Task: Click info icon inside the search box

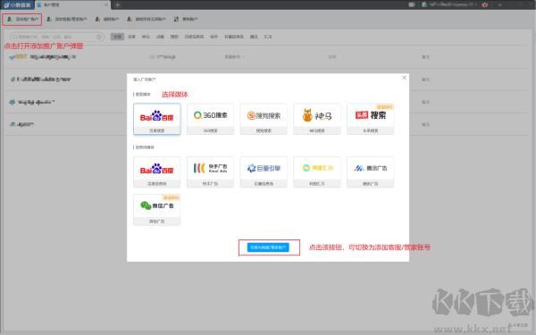Action: [x=99, y=37]
